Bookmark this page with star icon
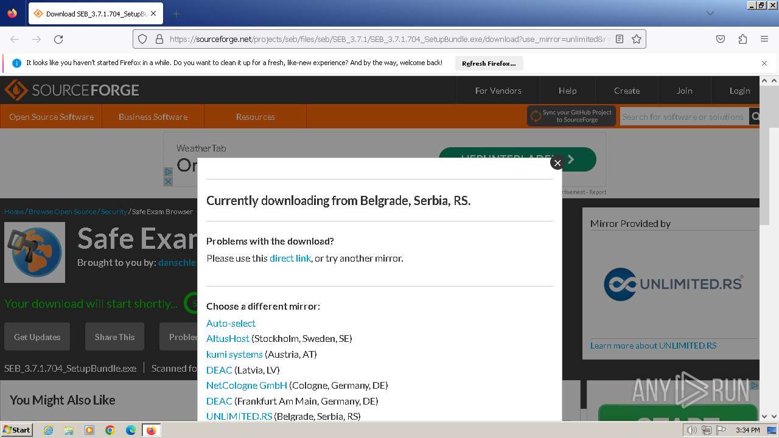This screenshot has width=779, height=438. 637,39
